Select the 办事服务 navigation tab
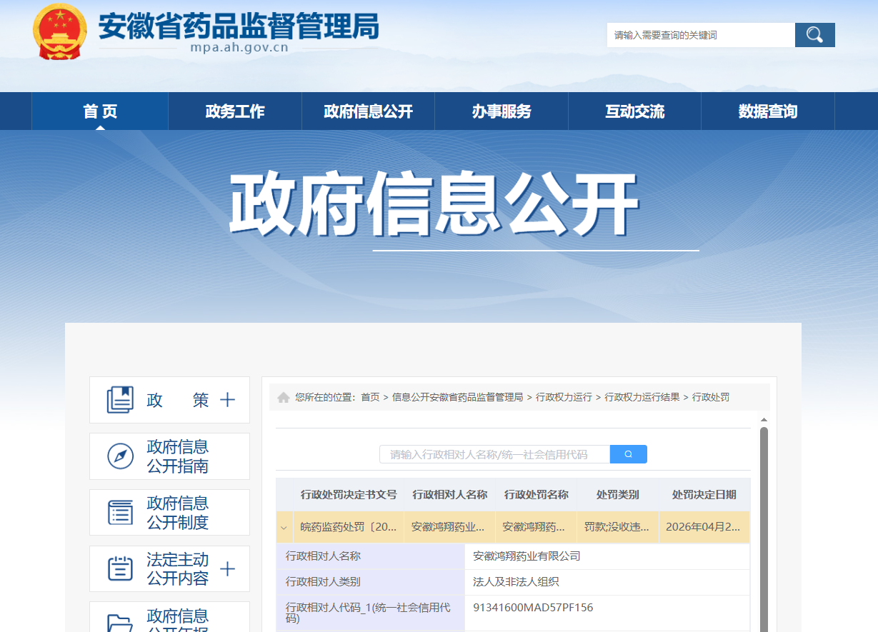Viewport: 878px width, 632px height. pyautogui.click(x=501, y=111)
